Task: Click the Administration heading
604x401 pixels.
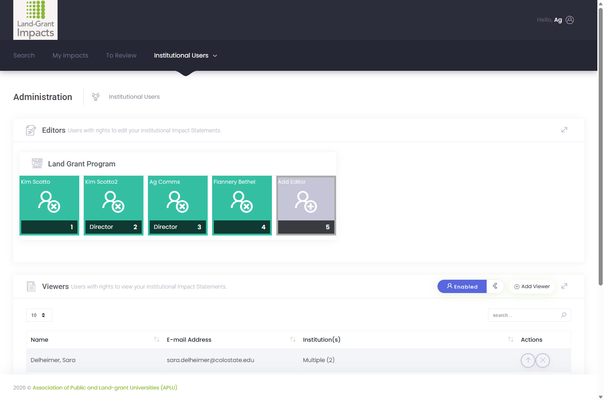Action: tap(43, 97)
